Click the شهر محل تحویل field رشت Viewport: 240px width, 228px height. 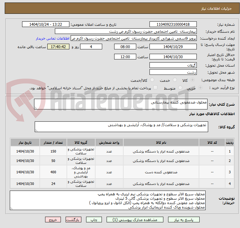pos(173,72)
